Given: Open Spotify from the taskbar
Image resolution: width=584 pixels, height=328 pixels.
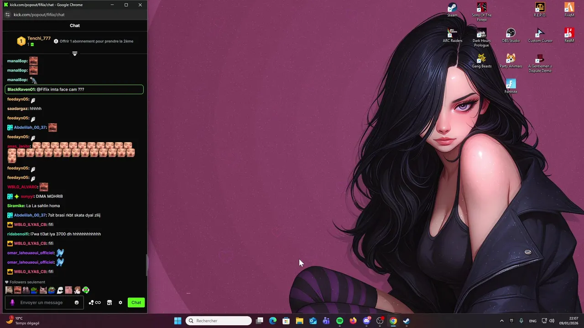Looking at the screenshot, I should (x=339, y=321).
